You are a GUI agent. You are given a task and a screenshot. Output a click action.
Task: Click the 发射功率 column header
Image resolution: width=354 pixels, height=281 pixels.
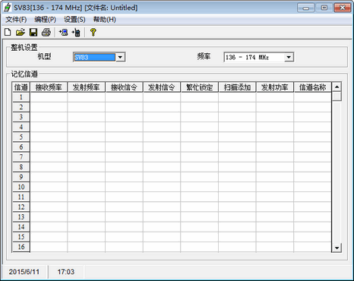point(275,87)
